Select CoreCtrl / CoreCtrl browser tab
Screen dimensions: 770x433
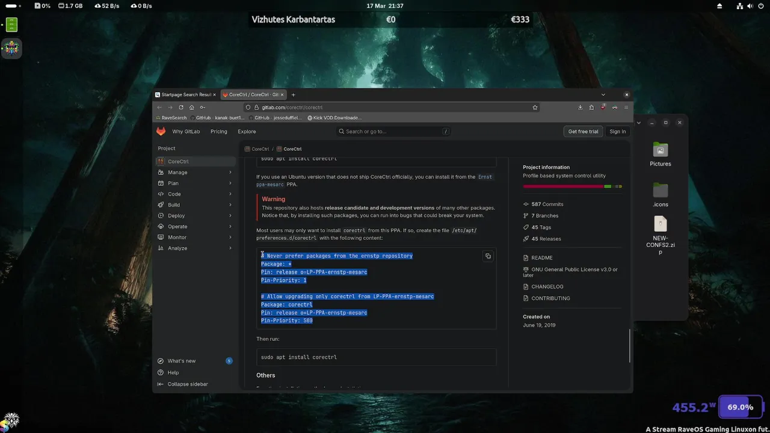tap(254, 94)
